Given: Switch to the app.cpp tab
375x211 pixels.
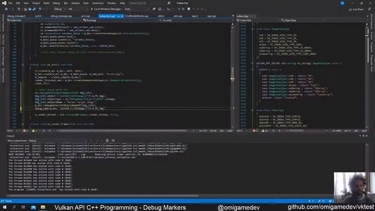Looking at the screenshot, I should click(x=212, y=16).
